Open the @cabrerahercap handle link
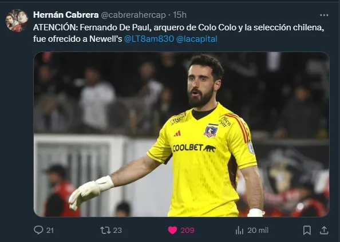The width and height of the screenshot is (340, 242). (133, 15)
